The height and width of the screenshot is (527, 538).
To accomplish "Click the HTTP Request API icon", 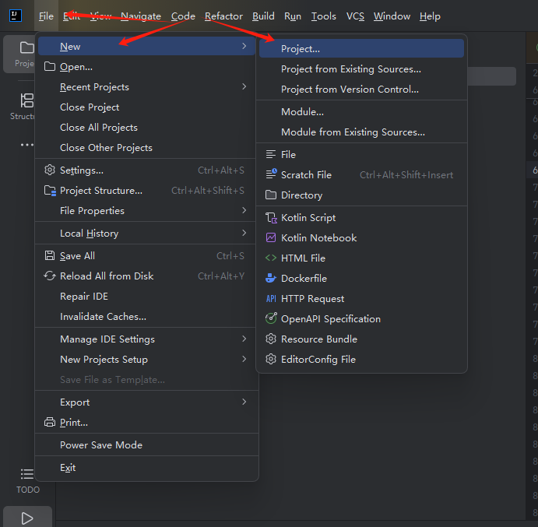I will pos(271,298).
